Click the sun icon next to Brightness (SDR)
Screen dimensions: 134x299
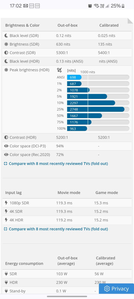click(6, 44)
